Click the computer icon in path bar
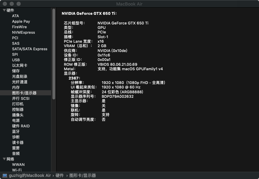The image size is (259, 179). click(x=5, y=176)
